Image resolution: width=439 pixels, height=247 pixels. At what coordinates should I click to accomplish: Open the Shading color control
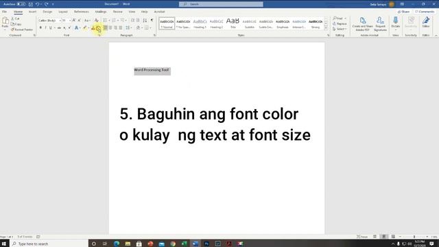[x=139, y=27]
